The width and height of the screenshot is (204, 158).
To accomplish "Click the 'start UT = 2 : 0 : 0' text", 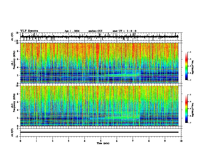I will tap(124, 31).
